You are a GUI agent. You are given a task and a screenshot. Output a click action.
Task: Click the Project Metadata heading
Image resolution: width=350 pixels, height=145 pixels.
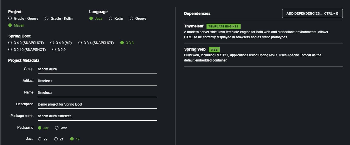pyautogui.click(x=24, y=60)
